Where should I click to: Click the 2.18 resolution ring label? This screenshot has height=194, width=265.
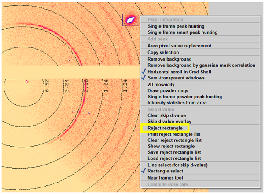[86, 86]
